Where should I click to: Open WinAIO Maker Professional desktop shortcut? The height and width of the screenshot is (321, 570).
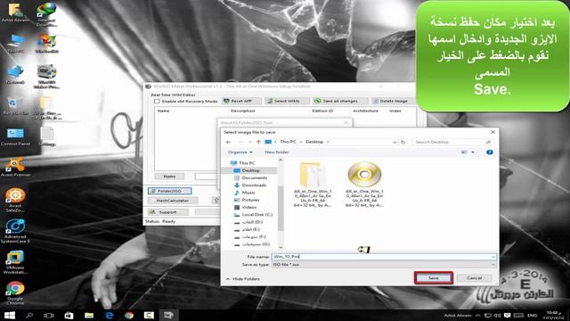coord(46,77)
